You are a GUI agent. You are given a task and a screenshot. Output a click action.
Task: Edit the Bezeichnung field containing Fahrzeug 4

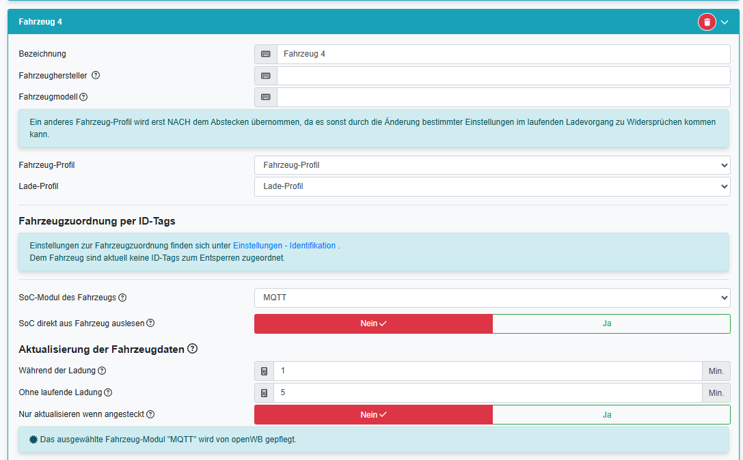click(x=503, y=54)
